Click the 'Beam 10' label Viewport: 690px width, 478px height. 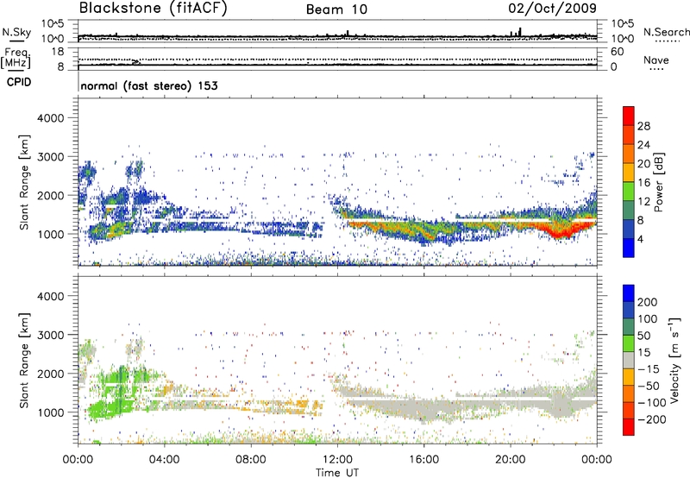click(336, 9)
